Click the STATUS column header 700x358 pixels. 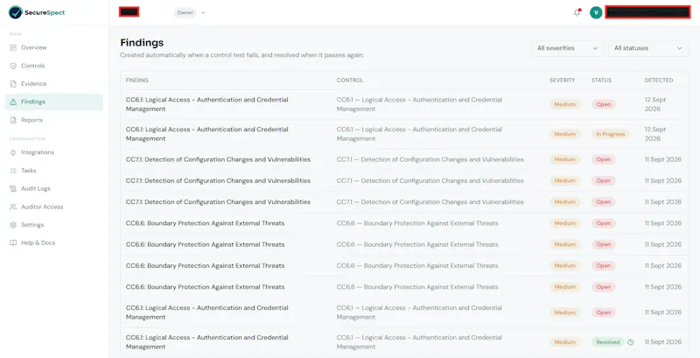(601, 81)
